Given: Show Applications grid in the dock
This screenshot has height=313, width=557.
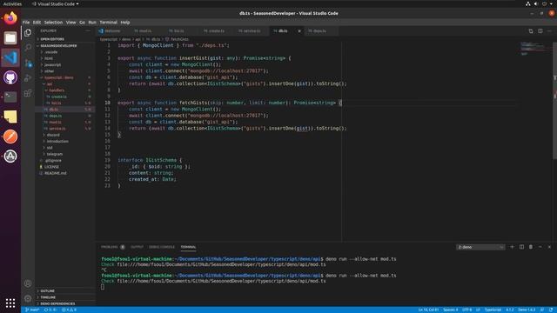Looking at the screenshot, I should click(10, 303).
